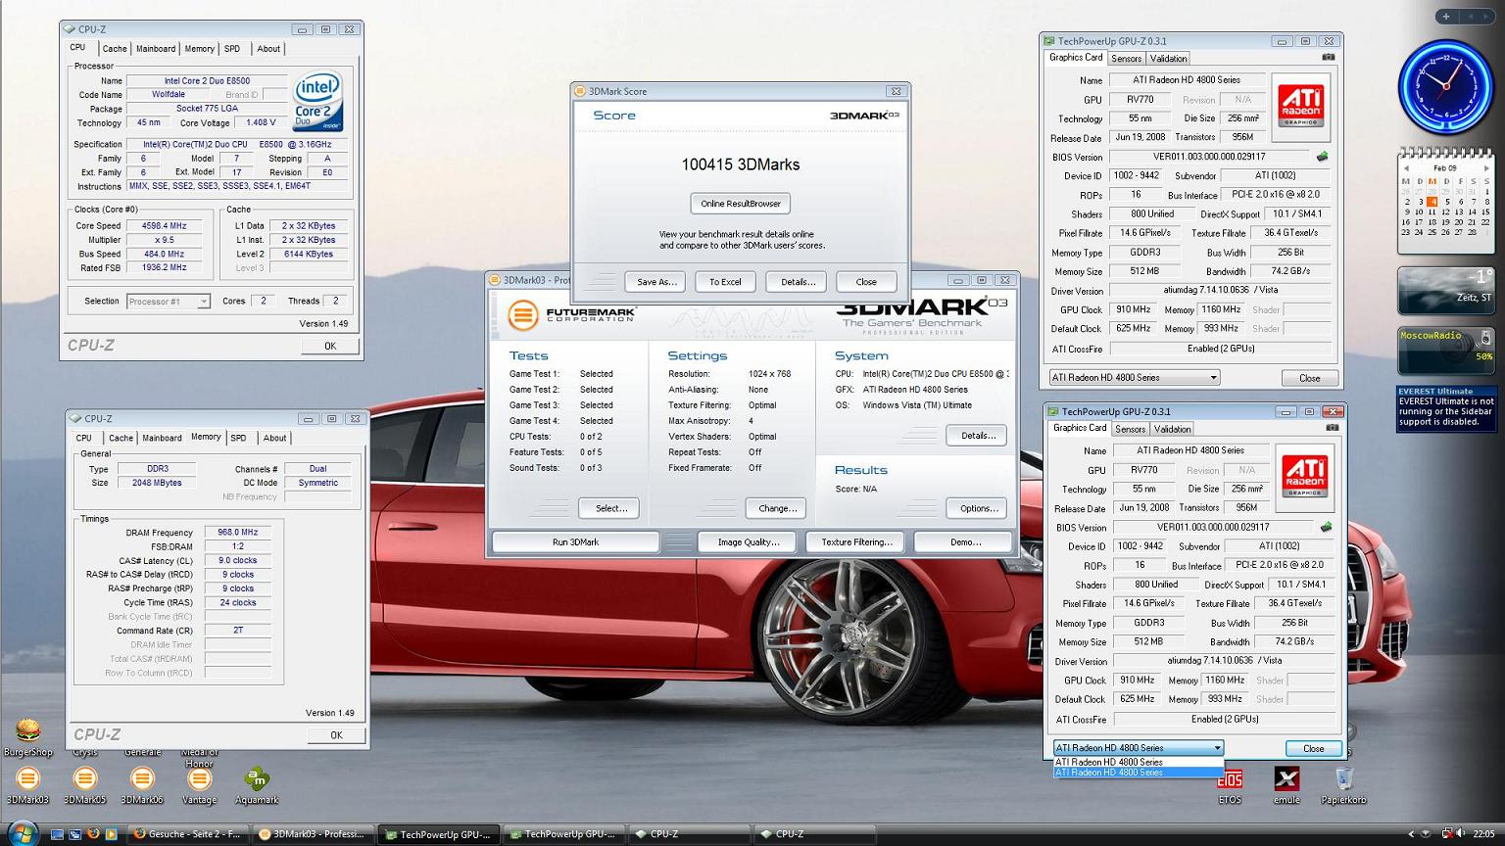Click Close button in upper GPU-Z
The height and width of the screenshot is (846, 1505).
pyautogui.click(x=1309, y=378)
